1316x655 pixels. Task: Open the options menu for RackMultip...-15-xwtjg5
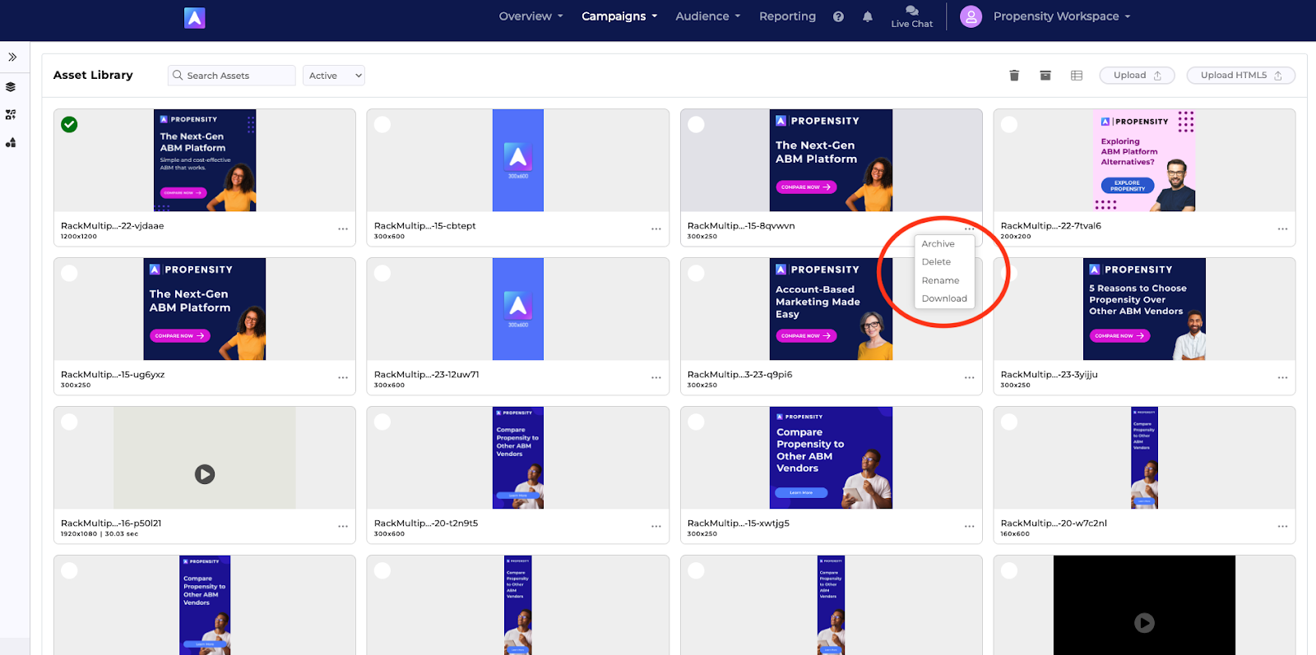pyautogui.click(x=969, y=527)
